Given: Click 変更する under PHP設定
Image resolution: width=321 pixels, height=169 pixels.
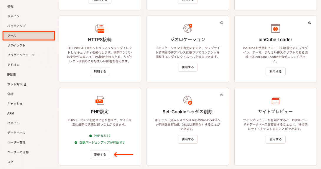Looking at the screenshot, I should click(x=100, y=155).
